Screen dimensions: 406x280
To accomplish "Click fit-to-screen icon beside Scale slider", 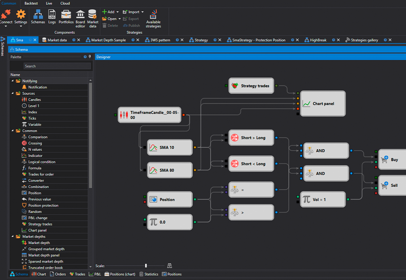I will [169, 266].
